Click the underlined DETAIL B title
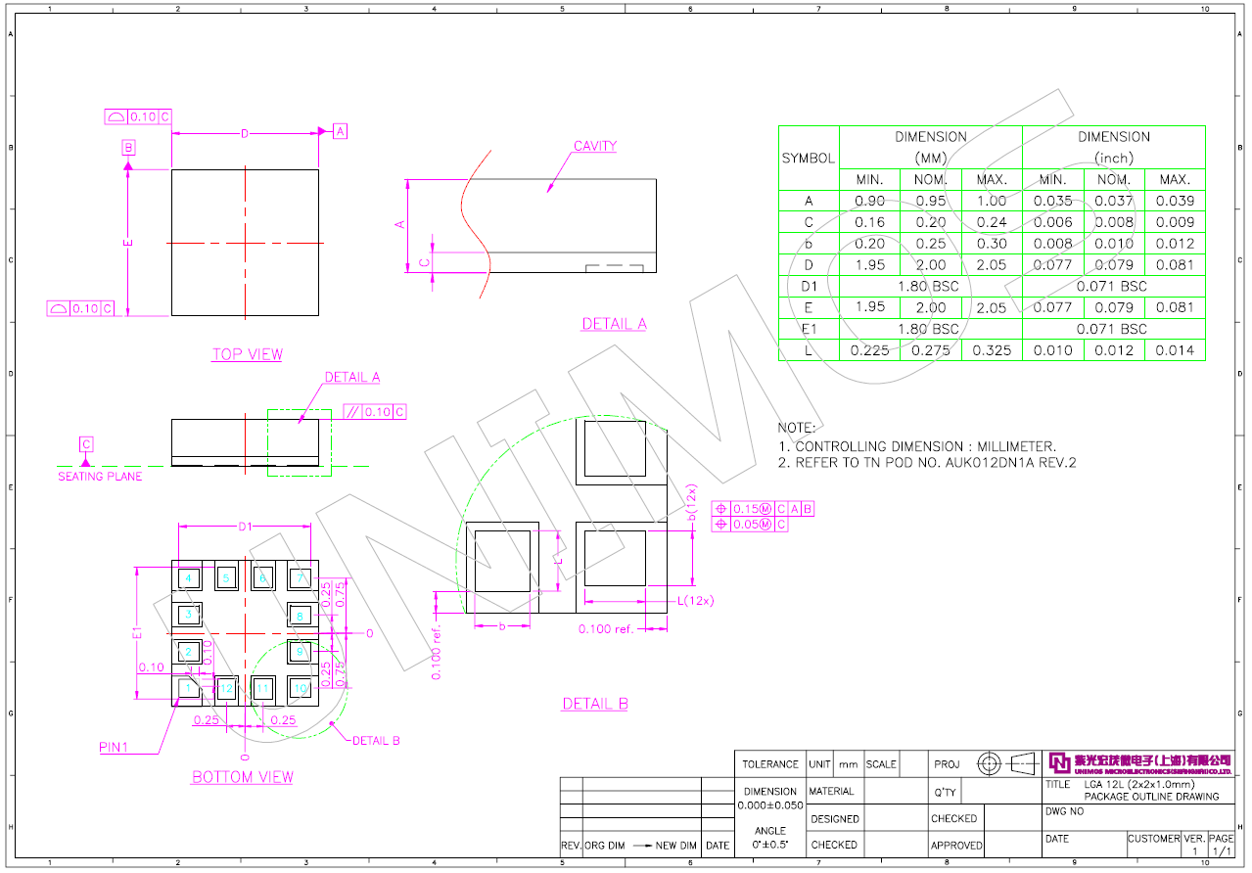Screen dimensions: 1252x873 (595, 704)
